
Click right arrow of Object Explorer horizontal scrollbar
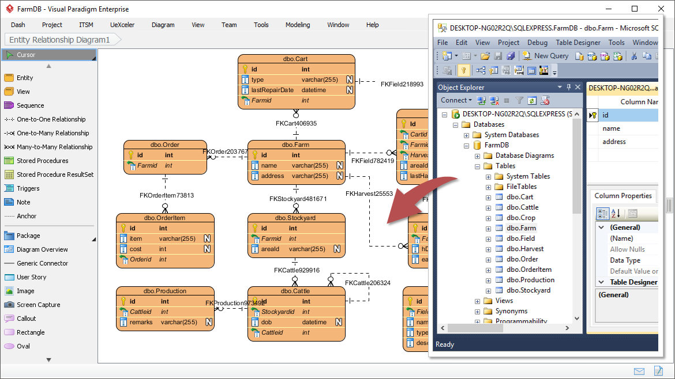coord(567,328)
